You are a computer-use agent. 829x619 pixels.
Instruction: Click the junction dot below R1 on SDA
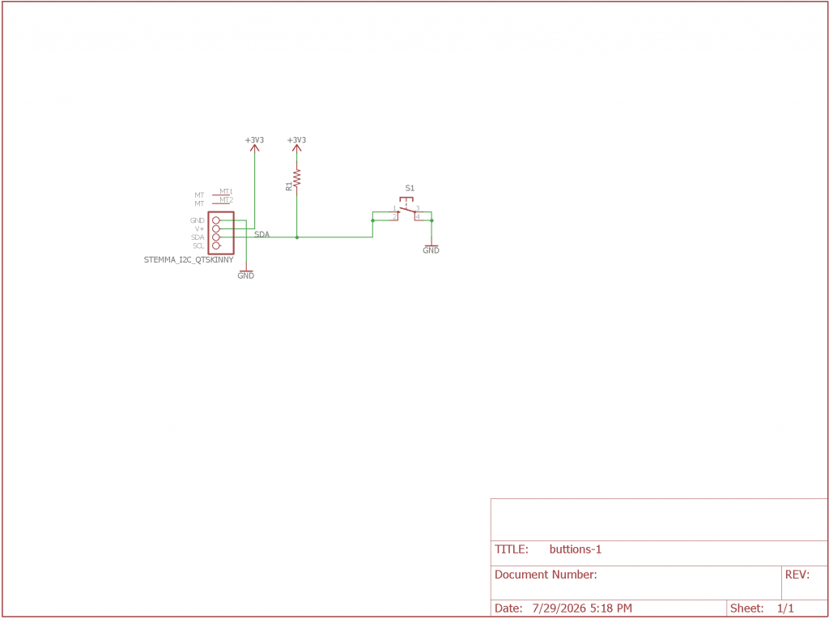point(296,237)
